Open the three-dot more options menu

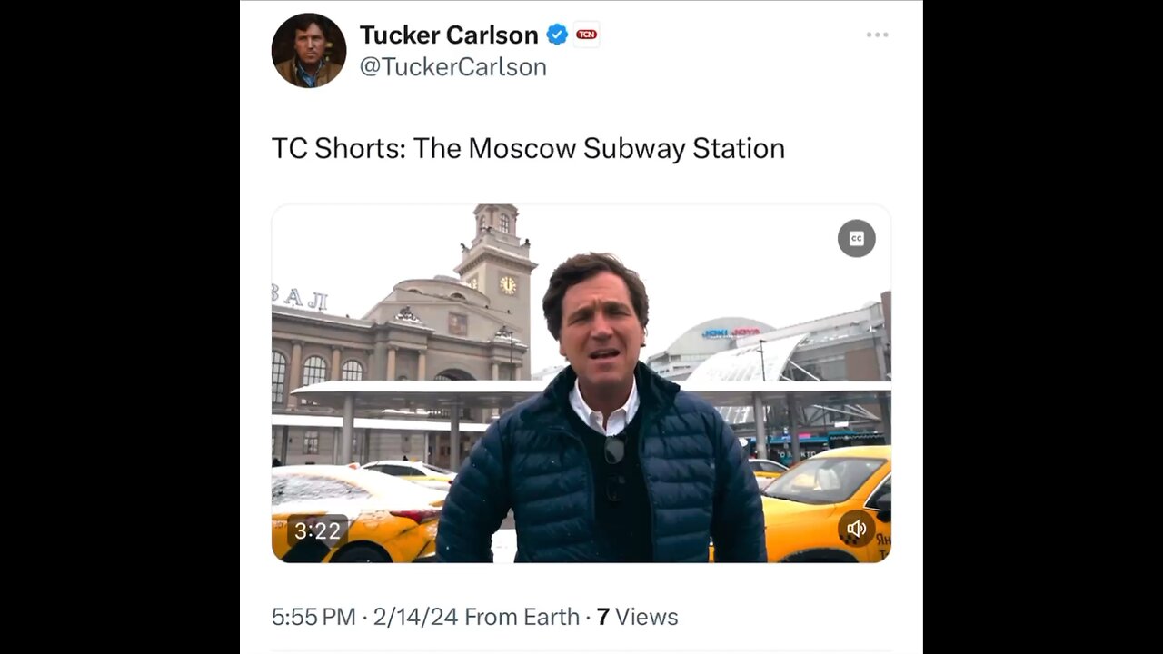(877, 35)
